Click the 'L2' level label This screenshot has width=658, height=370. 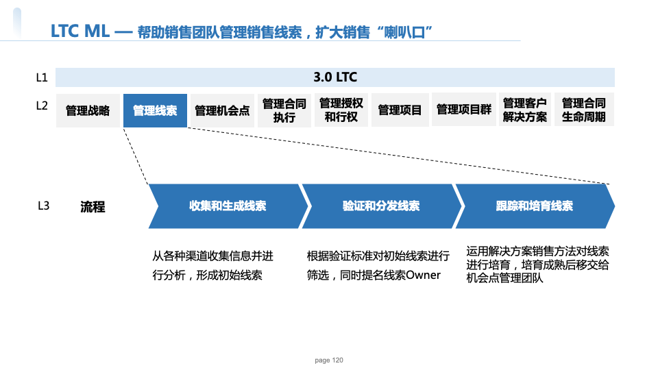coord(42,106)
